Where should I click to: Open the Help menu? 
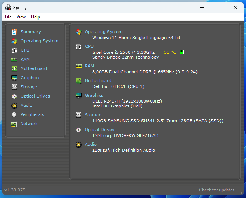(35, 17)
